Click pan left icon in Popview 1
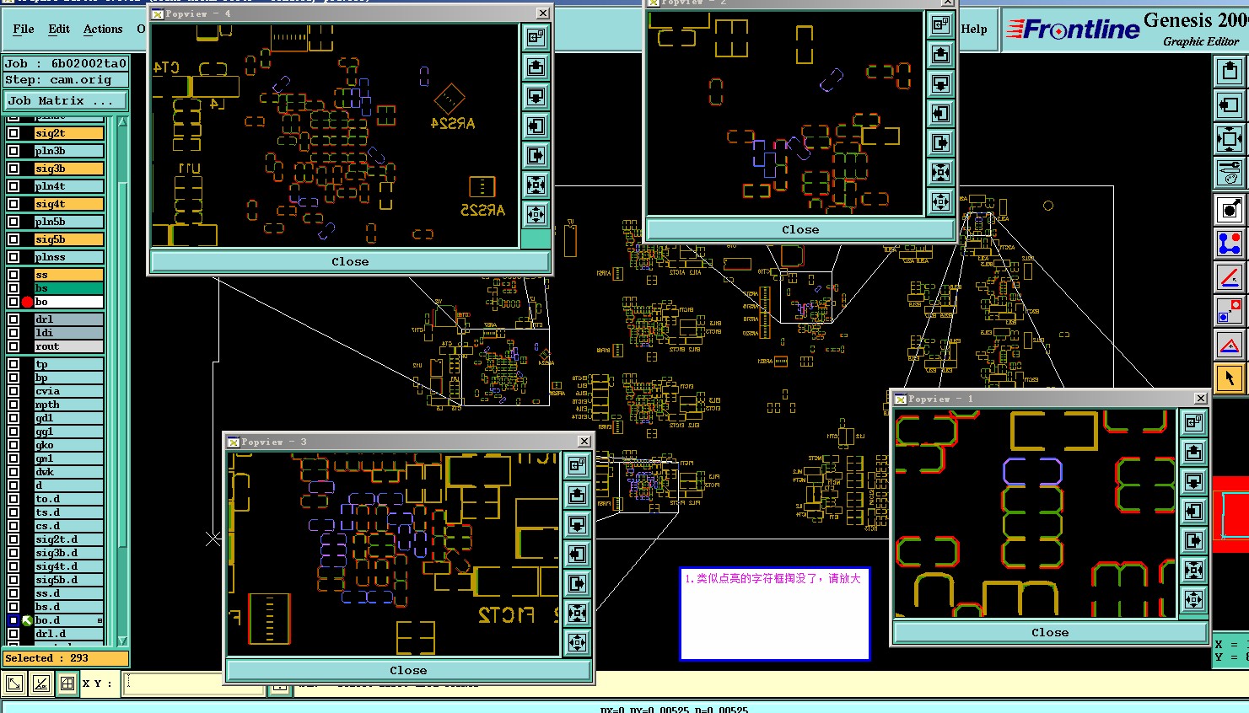Screen dimensions: 1249x713 [x=1193, y=511]
